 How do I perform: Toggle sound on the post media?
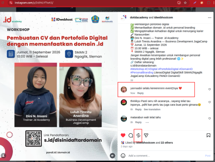coord(113,156)
